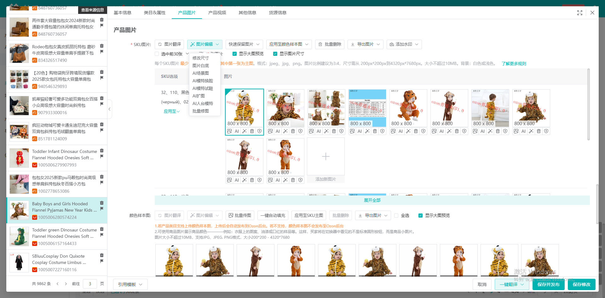Image resolution: width=605 pixels, height=298 pixels.
Task: Click shield icon under the collage image
Action: (x=341, y=131)
